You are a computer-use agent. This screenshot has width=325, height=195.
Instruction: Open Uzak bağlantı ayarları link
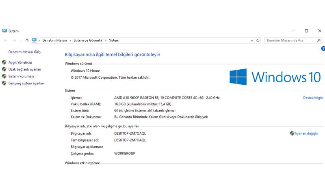24,69
